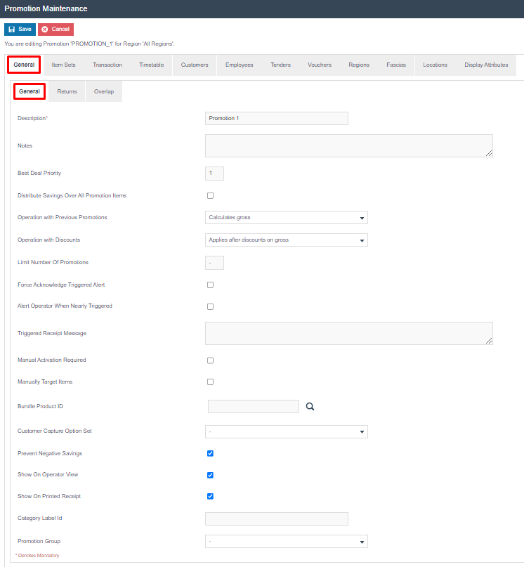Enable Distribute Savings Over All Promotion Items
Image resolution: width=524 pixels, height=567 pixels.
pos(210,195)
